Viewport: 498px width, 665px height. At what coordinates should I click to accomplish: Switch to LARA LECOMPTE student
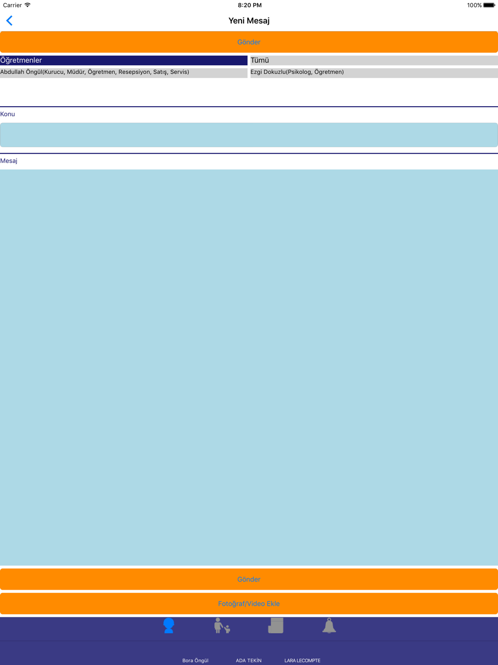(x=302, y=660)
